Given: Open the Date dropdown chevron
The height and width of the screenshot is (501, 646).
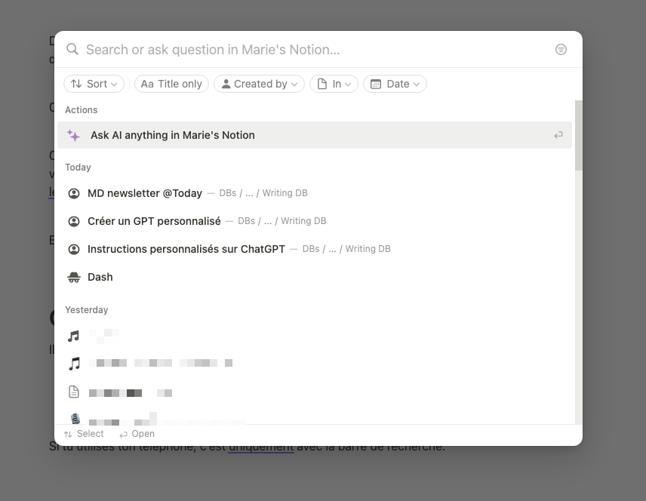Looking at the screenshot, I should pyautogui.click(x=416, y=84).
